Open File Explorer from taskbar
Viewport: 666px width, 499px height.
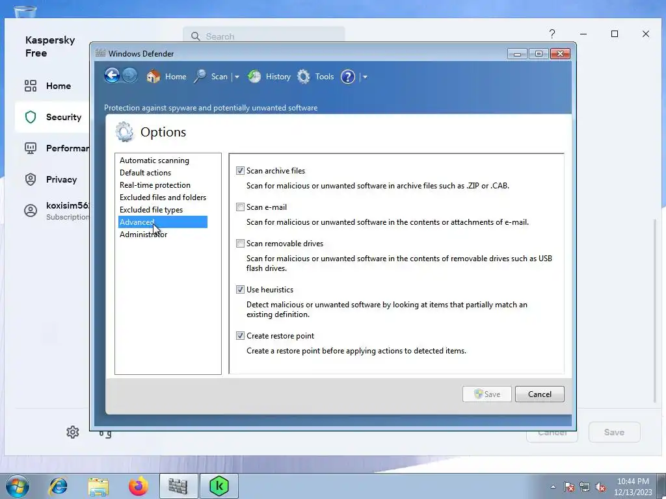pos(98,487)
